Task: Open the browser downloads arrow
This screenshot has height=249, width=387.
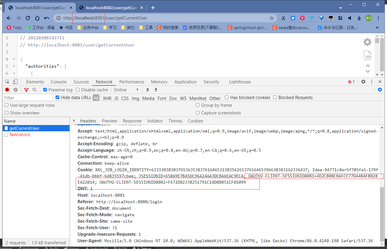Action: click(x=359, y=18)
